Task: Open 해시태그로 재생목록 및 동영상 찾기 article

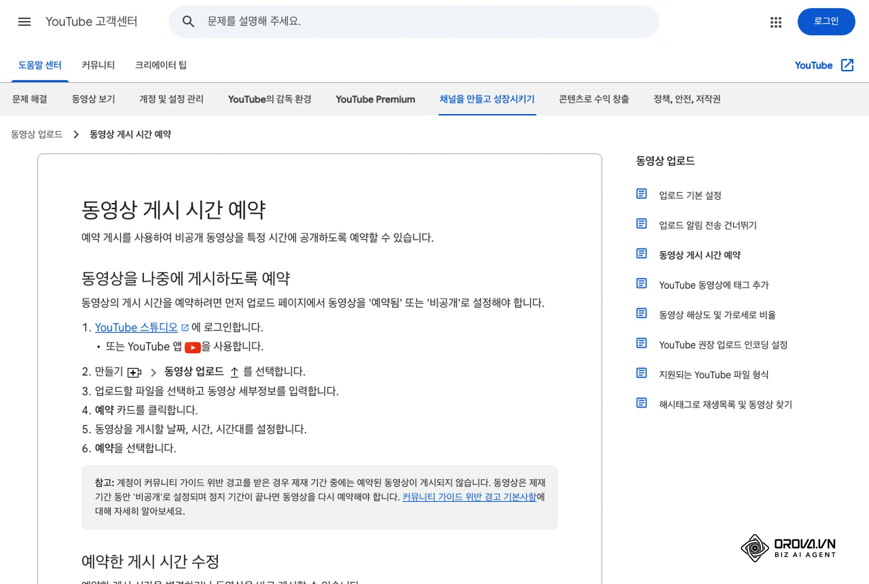Action: point(726,405)
